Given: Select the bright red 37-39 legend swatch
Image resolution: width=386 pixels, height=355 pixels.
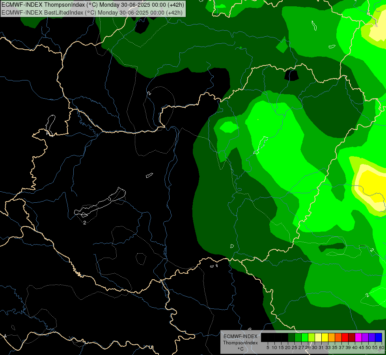Looking at the screenshot, I should click(345, 337).
